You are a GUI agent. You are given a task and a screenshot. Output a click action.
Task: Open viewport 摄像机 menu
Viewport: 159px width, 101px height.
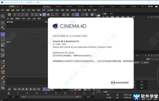coord(18,19)
